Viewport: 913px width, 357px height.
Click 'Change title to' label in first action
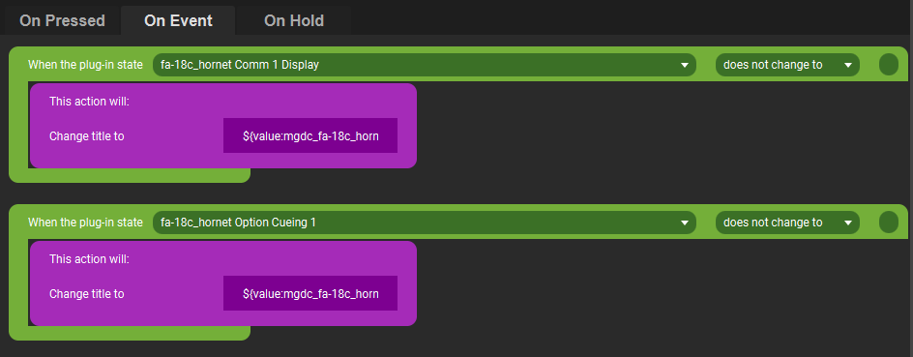click(87, 136)
